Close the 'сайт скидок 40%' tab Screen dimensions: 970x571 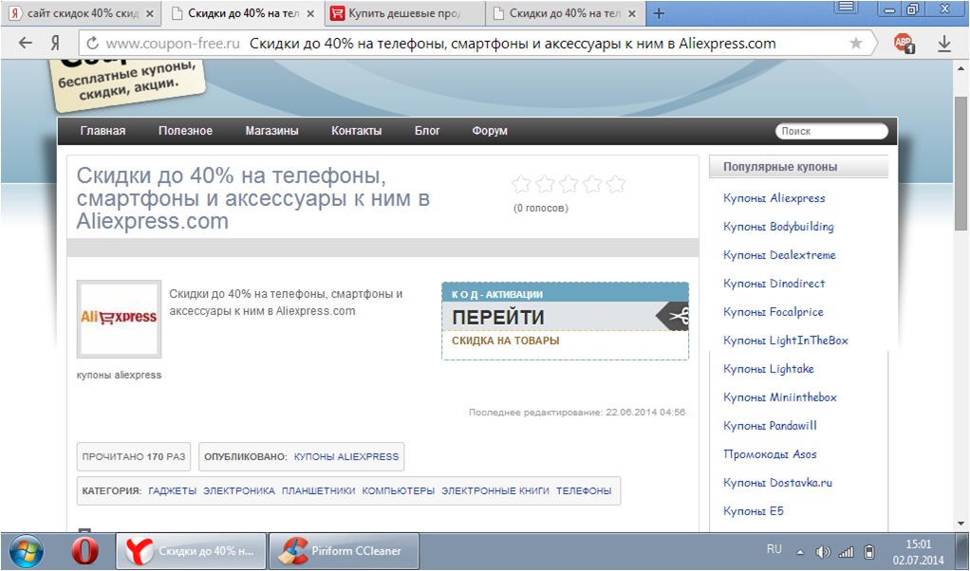(150, 13)
